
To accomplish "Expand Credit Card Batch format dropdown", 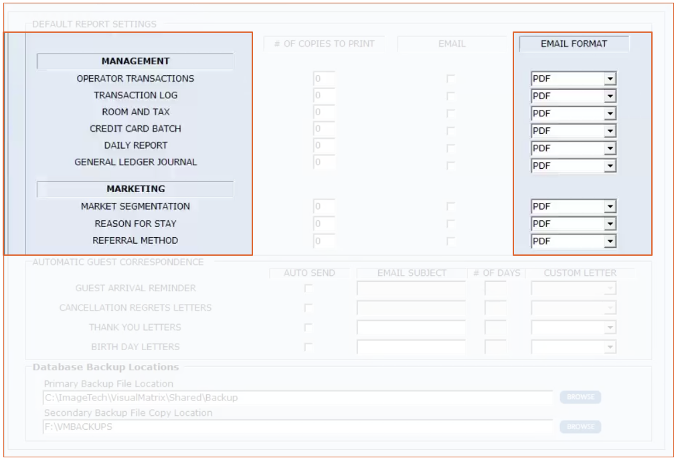I will [x=609, y=131].
